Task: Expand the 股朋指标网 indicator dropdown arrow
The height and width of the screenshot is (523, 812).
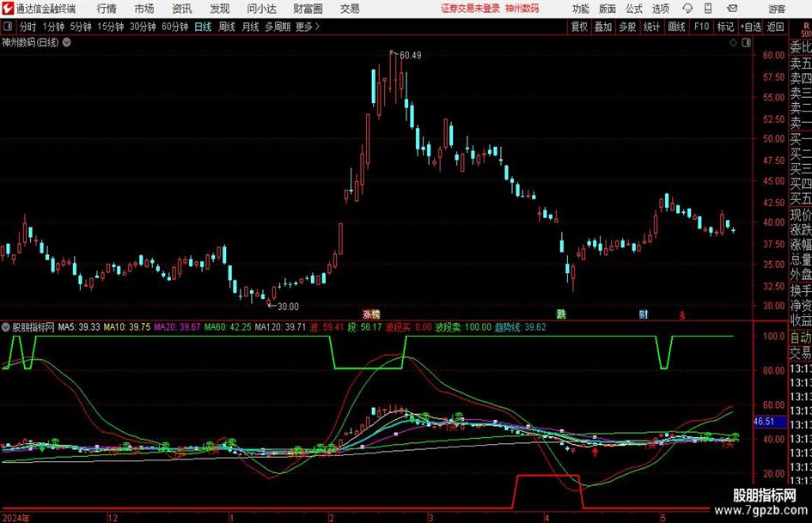Action: pos(6,327)
